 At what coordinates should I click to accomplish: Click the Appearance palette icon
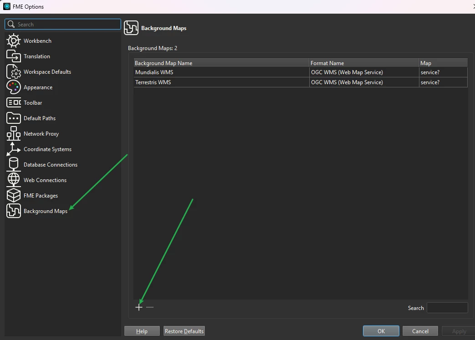click(x=14, y=87)
